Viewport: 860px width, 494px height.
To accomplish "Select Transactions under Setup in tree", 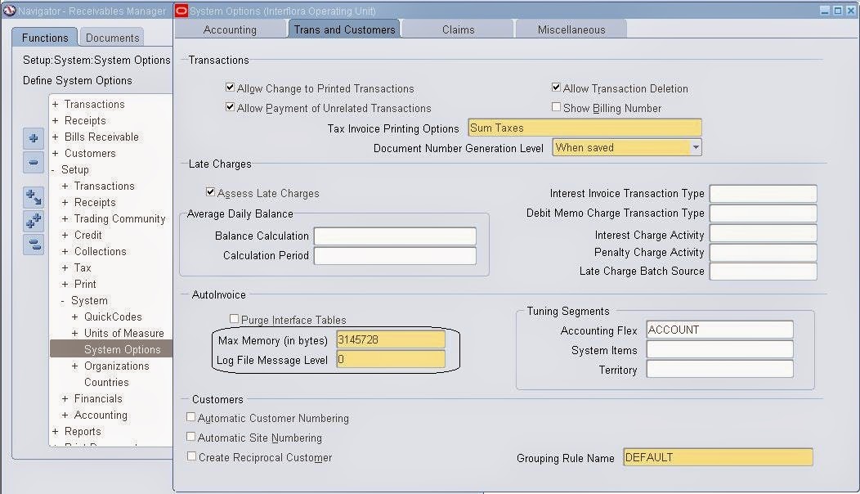I will 104,186.
